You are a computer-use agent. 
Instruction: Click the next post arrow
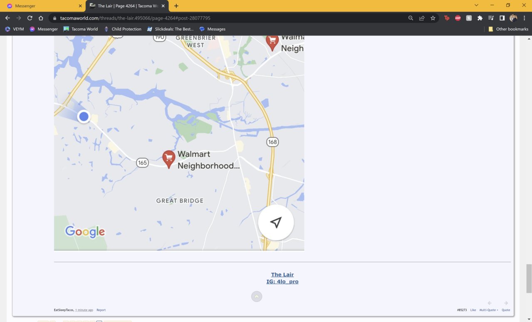[506, 303]
